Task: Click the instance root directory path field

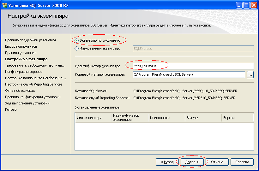Action: pos(189,74)
